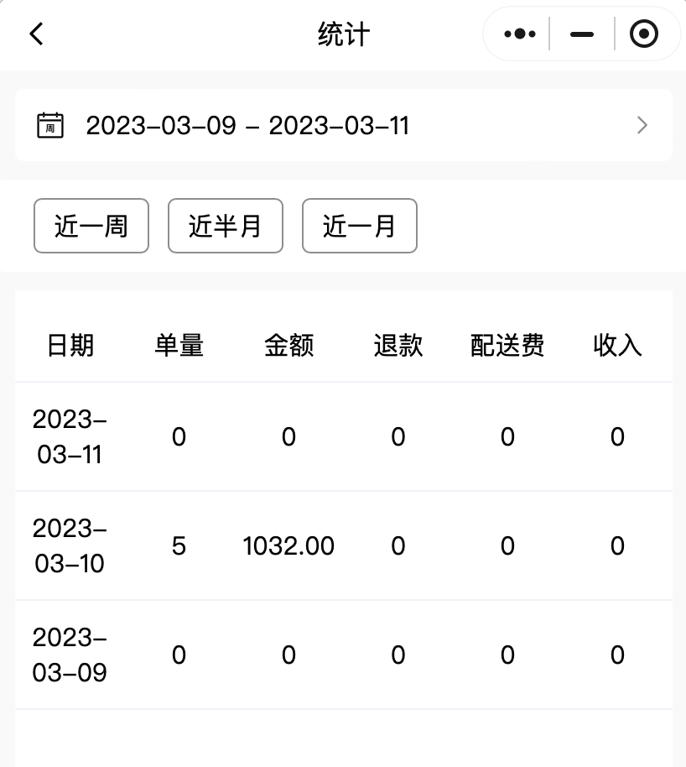Click 收入 value in 2023-03-10 row
686x767 pixels.
pyautogui.click(x=617, y=546)
